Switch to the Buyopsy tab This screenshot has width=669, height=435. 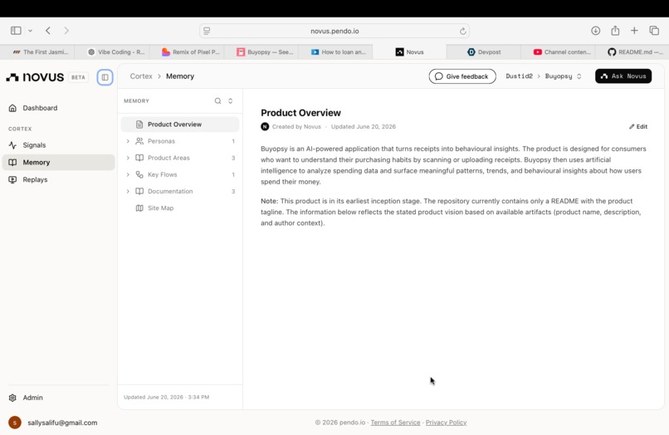point(261,52)
